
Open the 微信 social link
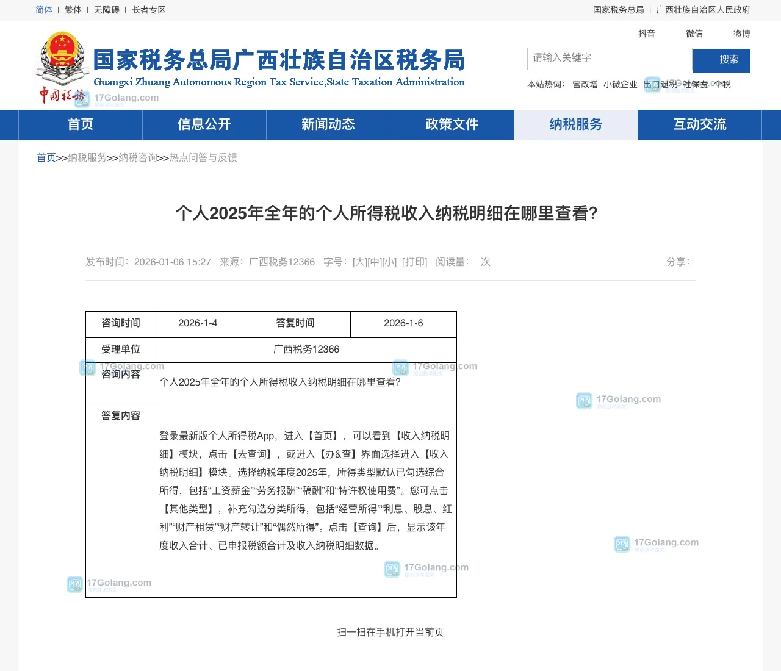(694, 34)
